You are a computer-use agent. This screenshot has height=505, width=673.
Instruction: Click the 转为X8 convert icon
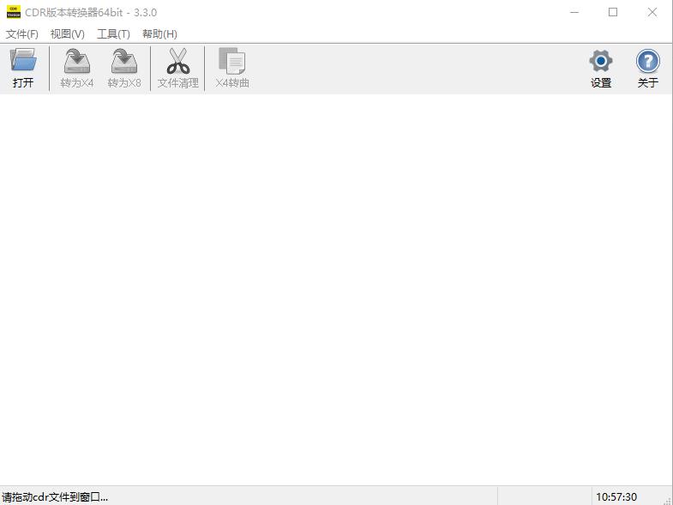pos(124,68)
